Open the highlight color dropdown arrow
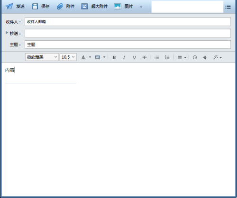Image resolution: width=237 pixels, height=198 pixels. (104, 57)
